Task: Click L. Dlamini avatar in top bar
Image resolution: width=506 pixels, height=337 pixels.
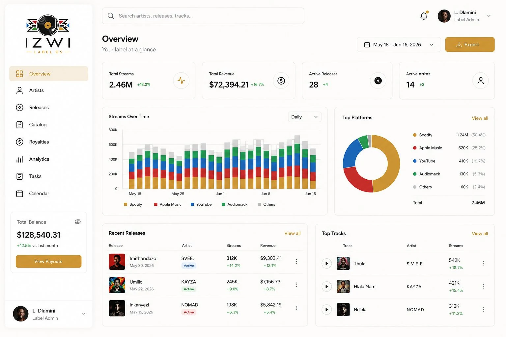Action: (x=444, y=16)
